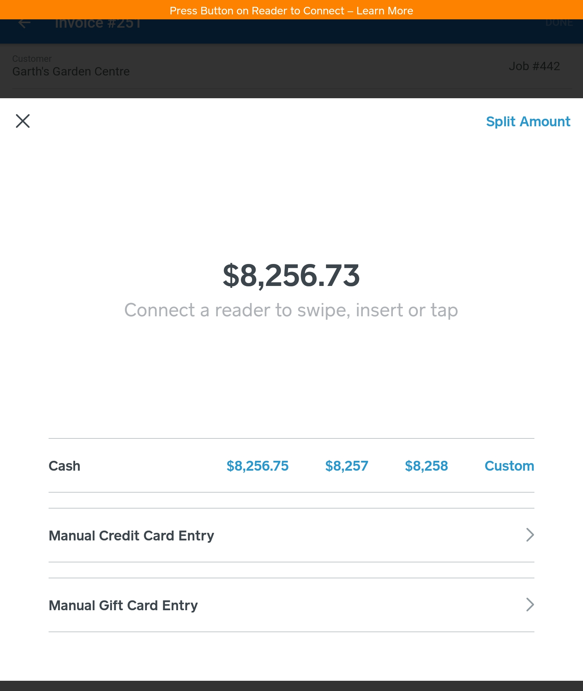Enter a Custom cash amount
Screen dimensions: 583x691
509,466
